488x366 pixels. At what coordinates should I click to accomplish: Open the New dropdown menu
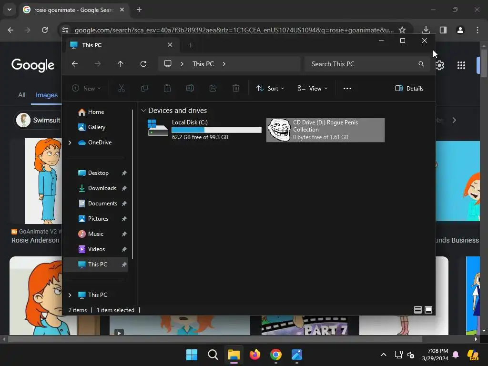coord(86,88)
